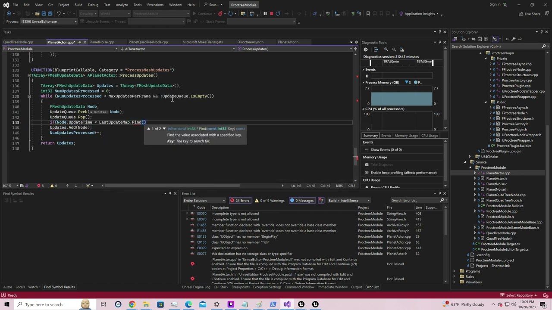
Task: Open the Build + IntelliSense dropdown
Action: point(349,200)
